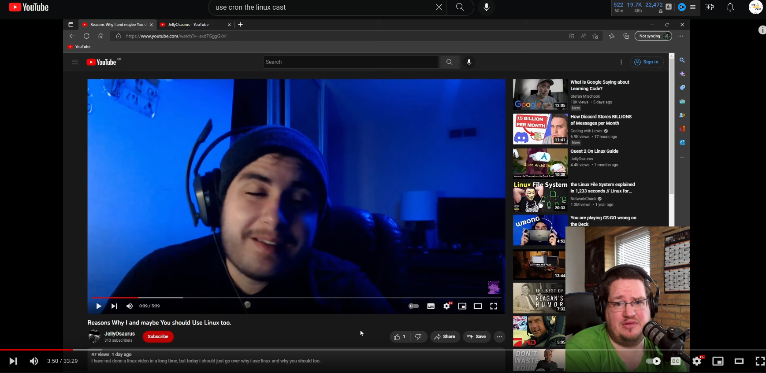Open 'Quest 2 On Linux Guide' video thumbnail
The height and width of the screenshot is (373, 766).
pyautogui.click(x=540, y=163)
